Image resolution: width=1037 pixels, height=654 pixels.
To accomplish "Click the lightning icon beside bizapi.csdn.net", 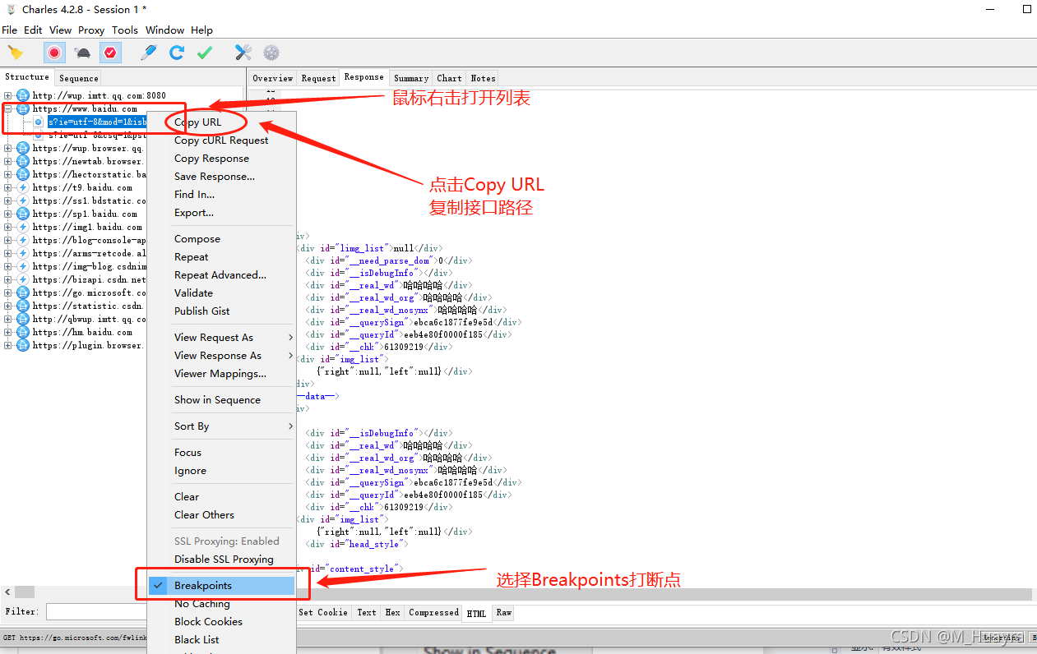I will point(23,279).
